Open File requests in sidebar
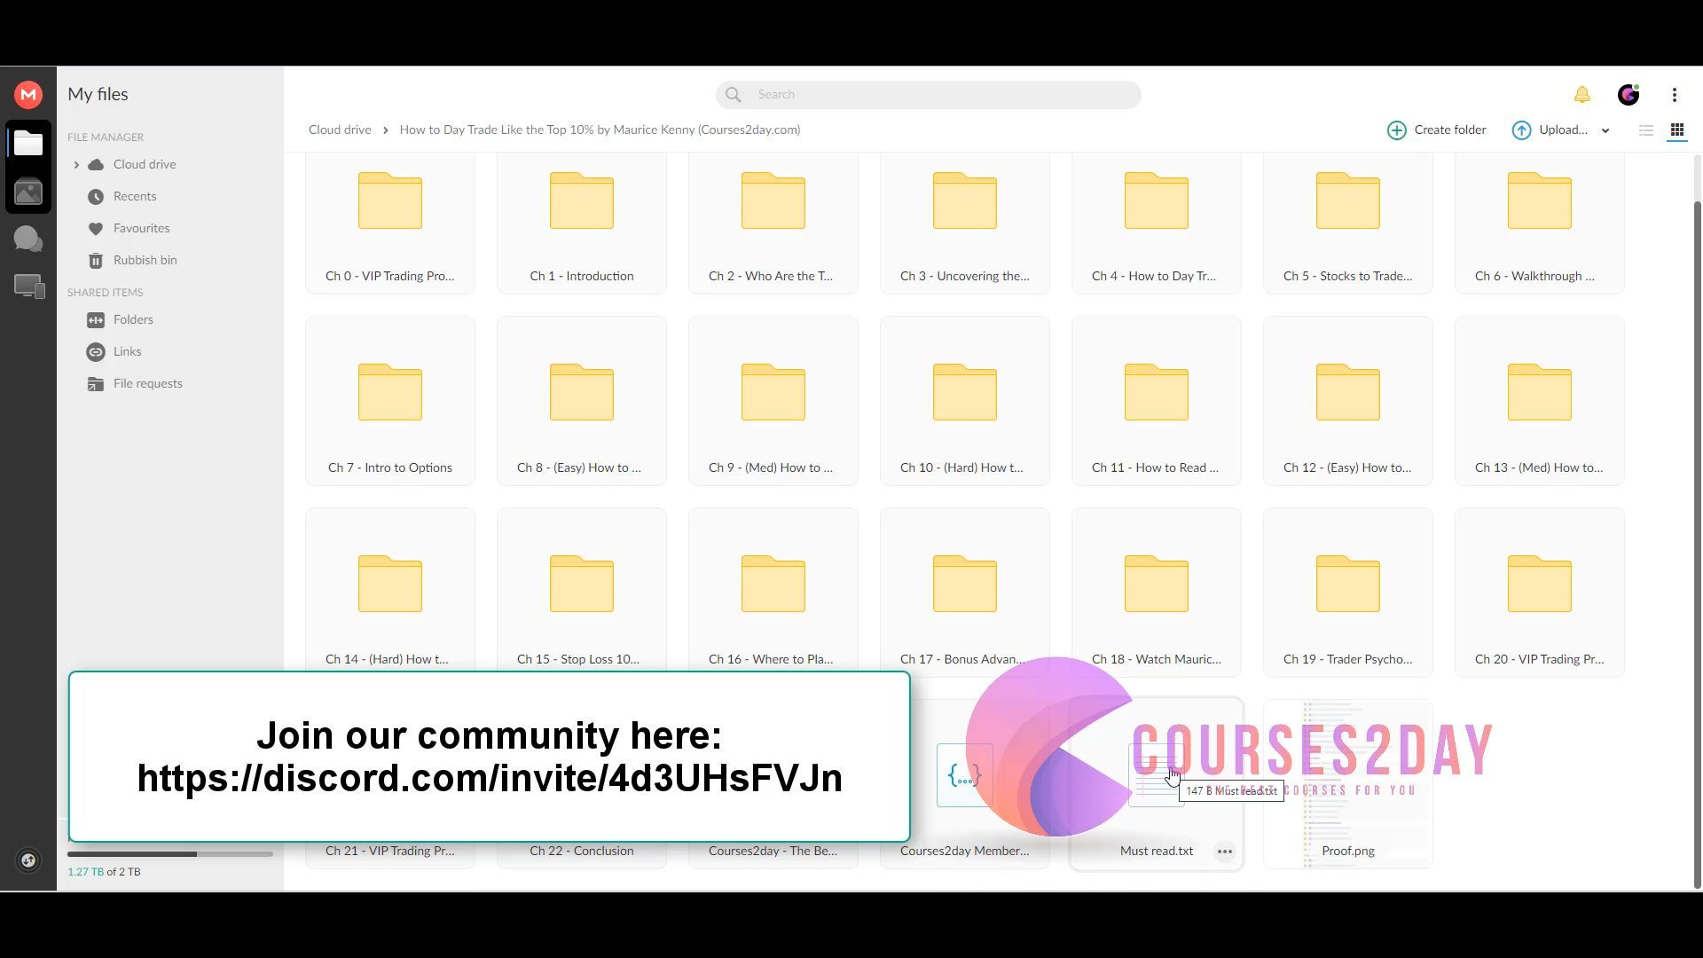1703x958 pixels. coord(147,383)
